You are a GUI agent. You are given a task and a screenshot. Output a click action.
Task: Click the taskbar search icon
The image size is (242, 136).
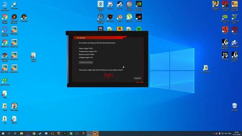pos(9,133)
